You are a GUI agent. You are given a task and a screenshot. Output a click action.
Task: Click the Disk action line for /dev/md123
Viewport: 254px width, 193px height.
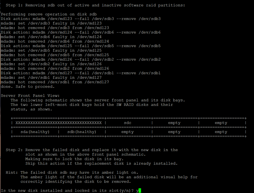(81, 19)
